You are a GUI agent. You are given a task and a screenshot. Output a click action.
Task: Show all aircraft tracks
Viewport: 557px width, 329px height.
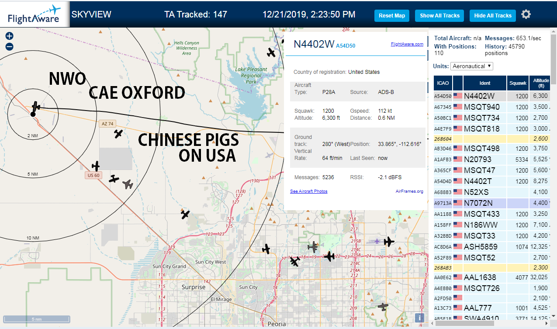pos(439,16)
